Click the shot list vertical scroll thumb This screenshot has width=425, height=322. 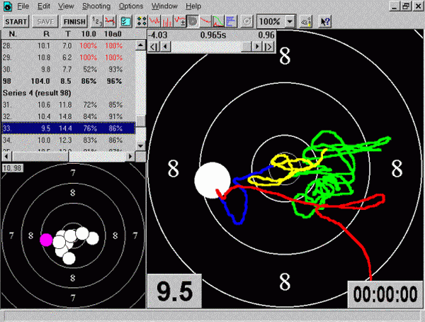pyautogui.click(x=140, y=121)
